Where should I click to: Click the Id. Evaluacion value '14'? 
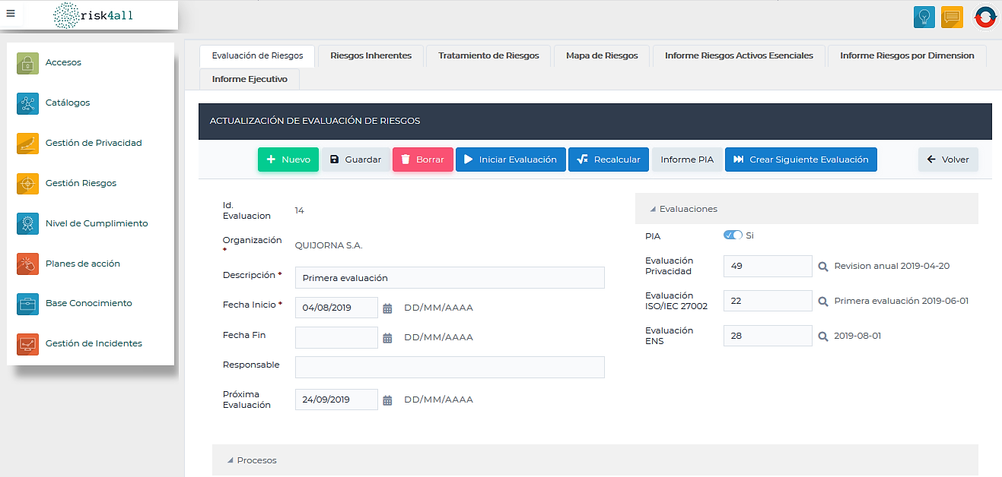299,211
